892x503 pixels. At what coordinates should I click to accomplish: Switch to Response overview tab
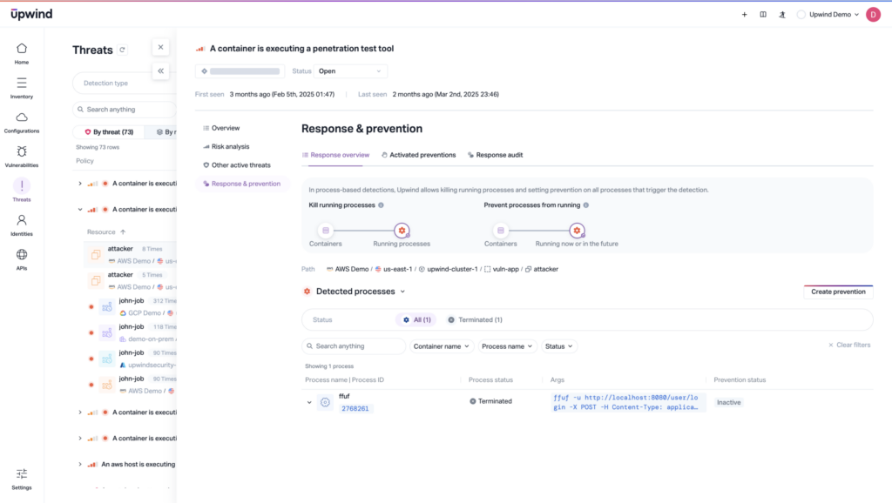pyautogui.click(x=335, y=155)
